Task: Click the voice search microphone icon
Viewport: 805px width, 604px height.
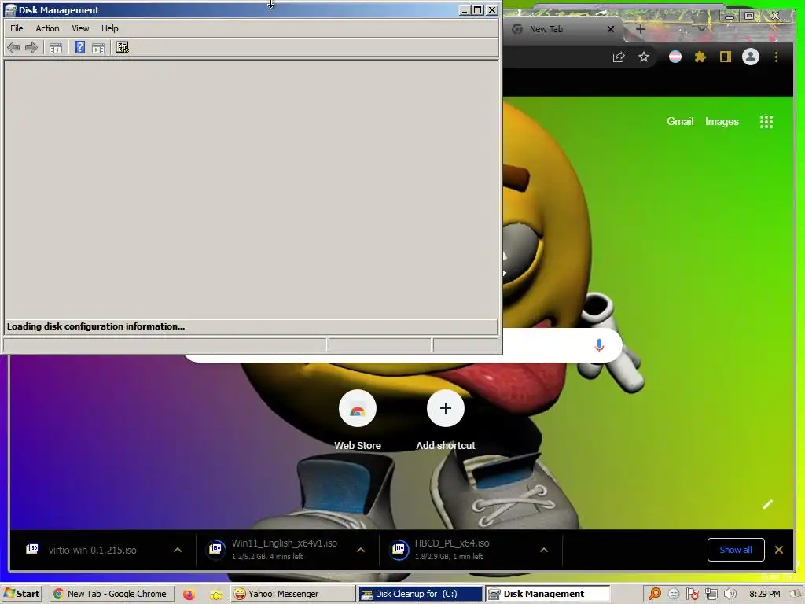Action: pyautogui.click(x=599, y=346)
